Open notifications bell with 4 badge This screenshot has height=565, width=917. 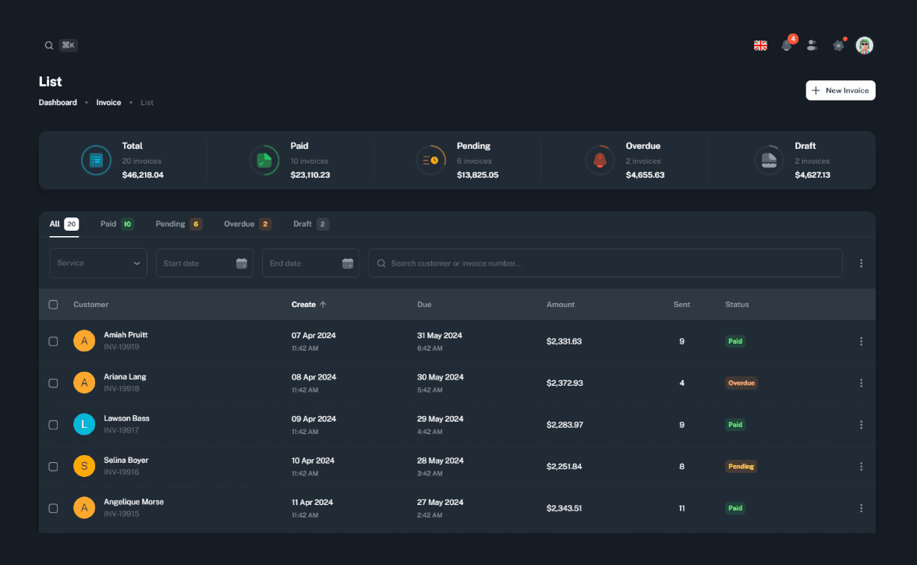point(788,45)
